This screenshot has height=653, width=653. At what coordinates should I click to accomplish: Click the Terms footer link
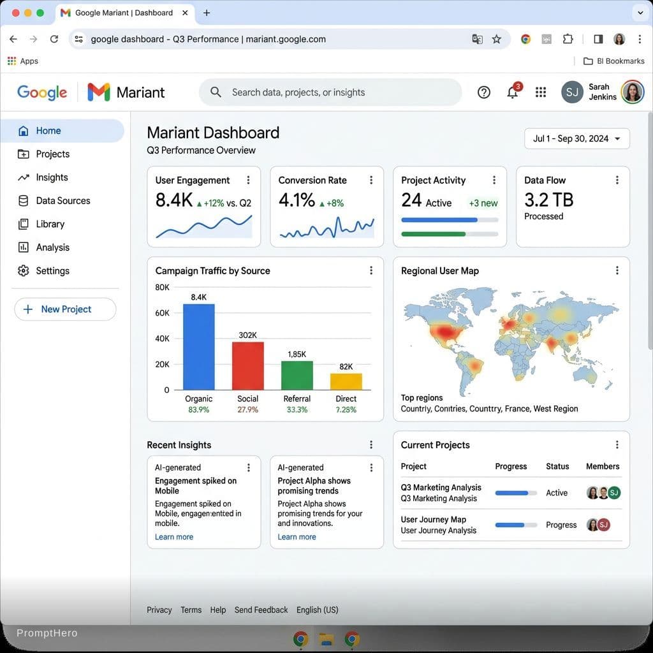[191, 610]
